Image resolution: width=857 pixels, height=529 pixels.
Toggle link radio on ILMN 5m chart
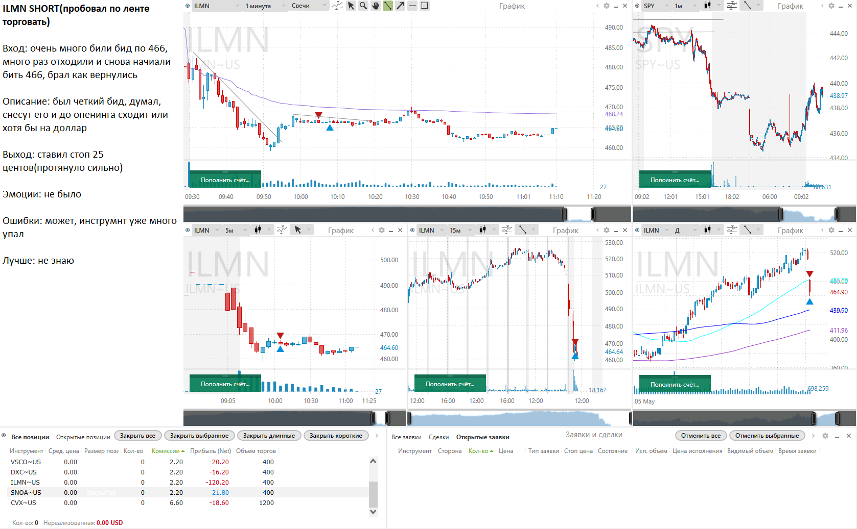click(x=188, y=230)
